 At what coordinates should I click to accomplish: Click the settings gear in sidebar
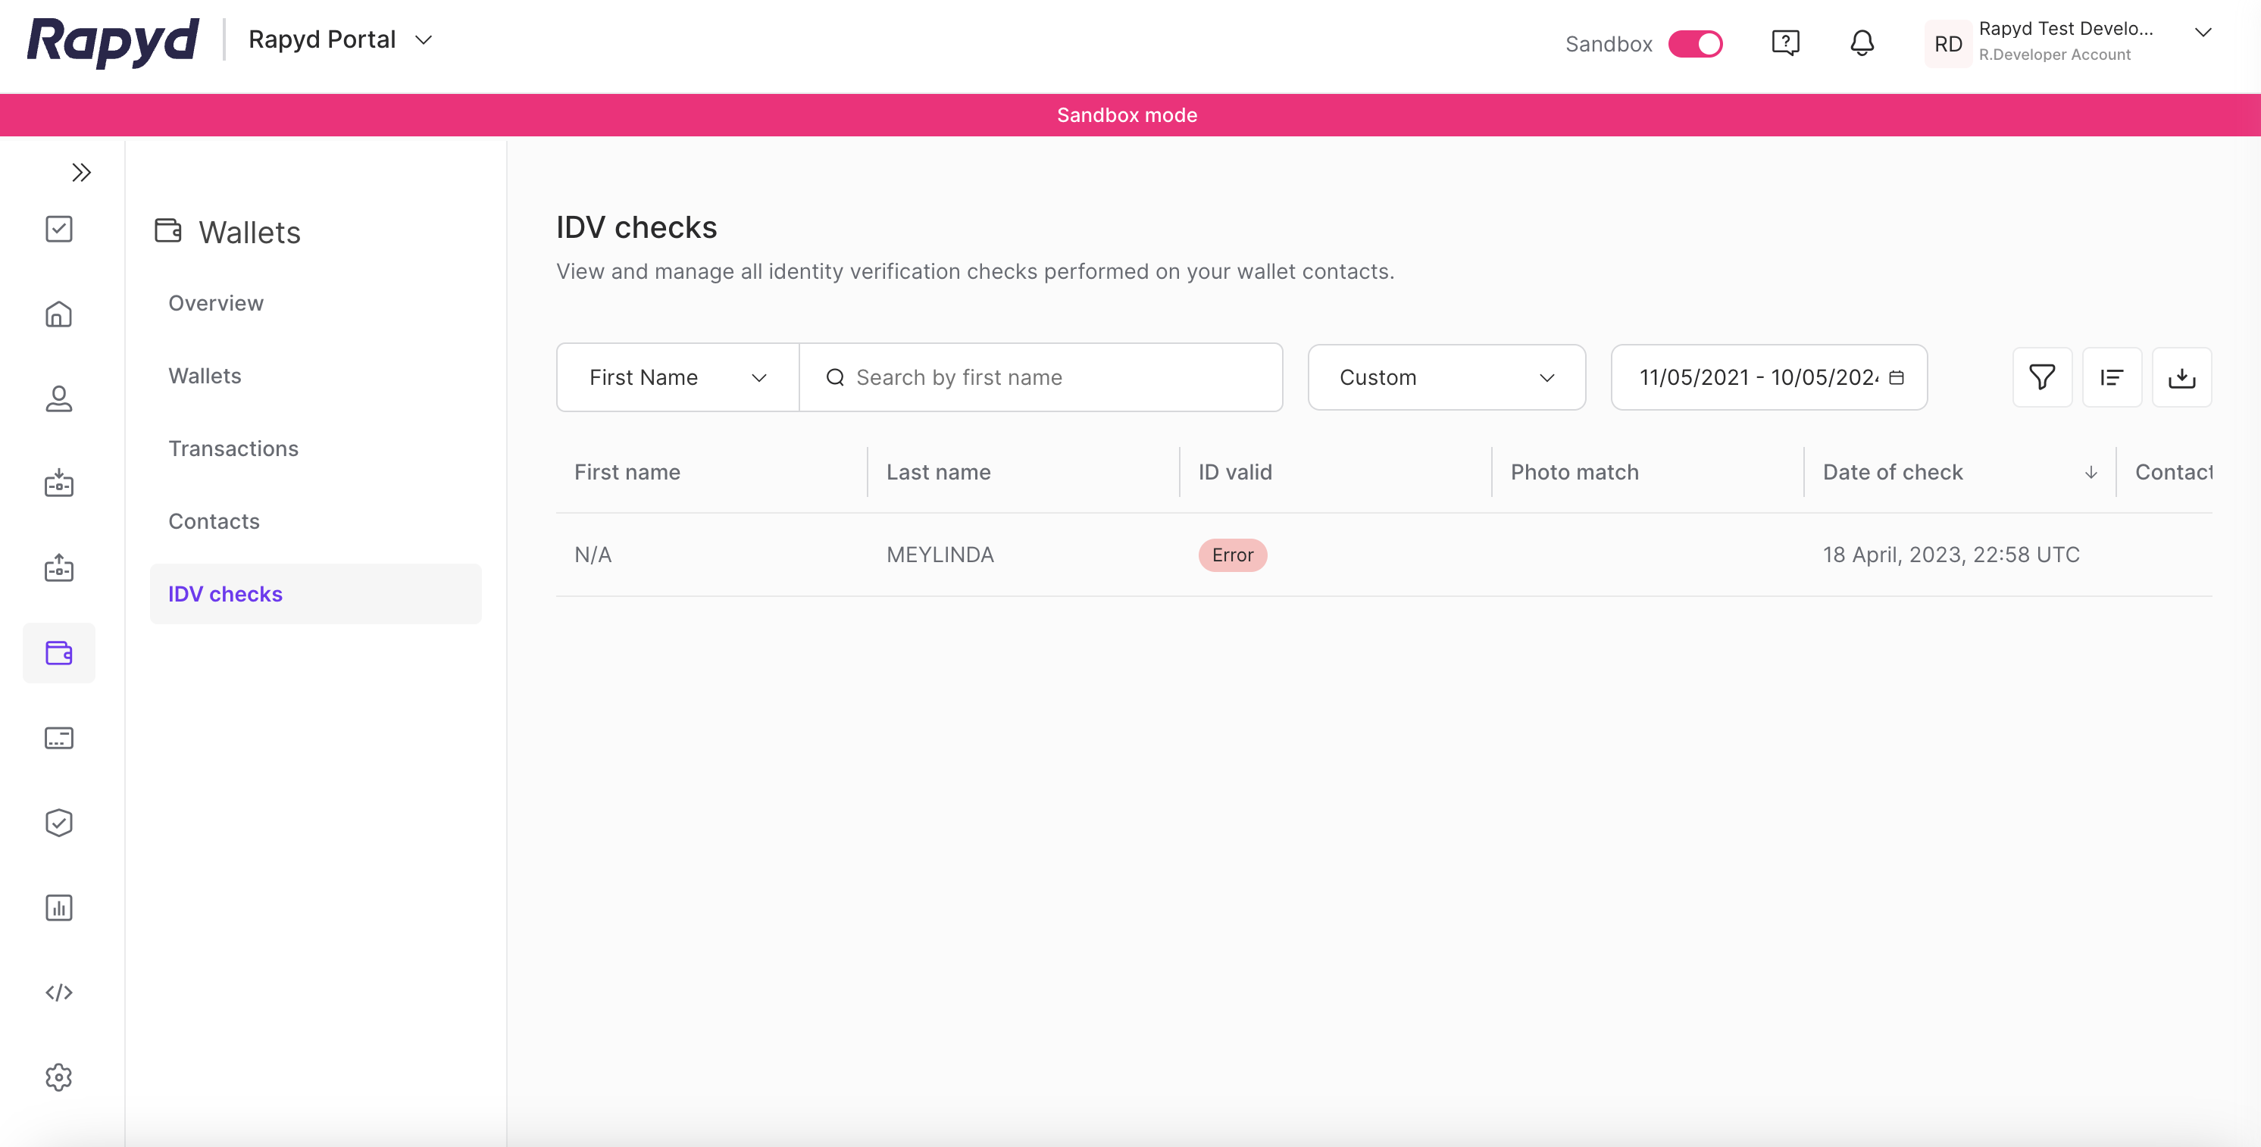[59, 1077]
